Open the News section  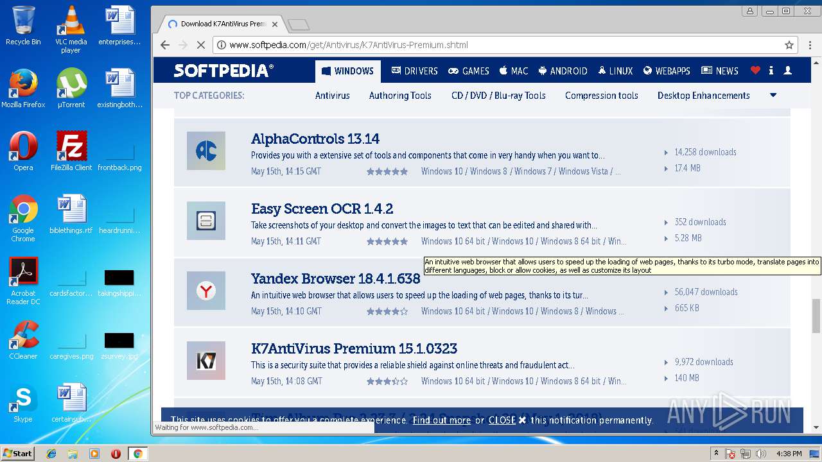720,71
